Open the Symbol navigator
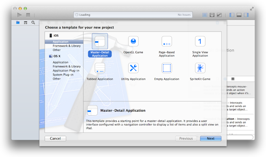The width and height of the screenshot is (266, 157). 26,22
